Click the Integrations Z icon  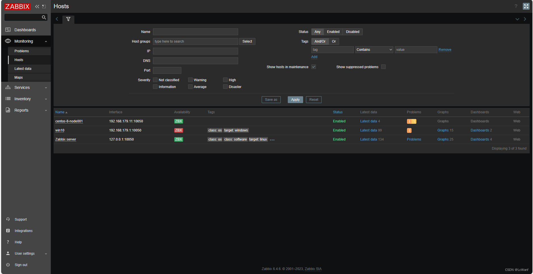point(8,231)
